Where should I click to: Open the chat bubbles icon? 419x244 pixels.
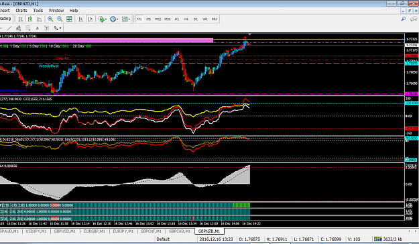tap(414, 19)
